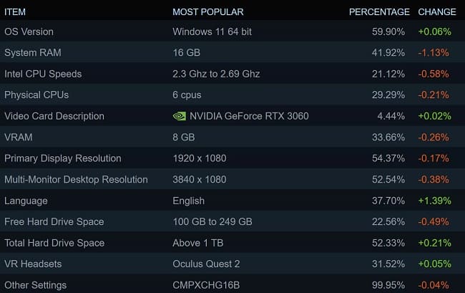Click the Windows 11 64 bit entry
Screen dimensions: 465x293
[x=212, y=32]
